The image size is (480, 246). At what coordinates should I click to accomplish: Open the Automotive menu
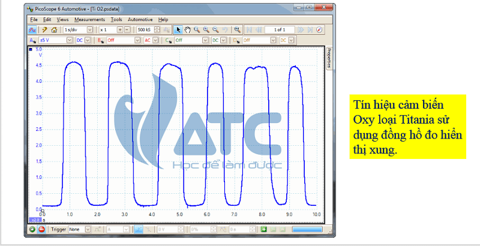[x=140, y=19]
